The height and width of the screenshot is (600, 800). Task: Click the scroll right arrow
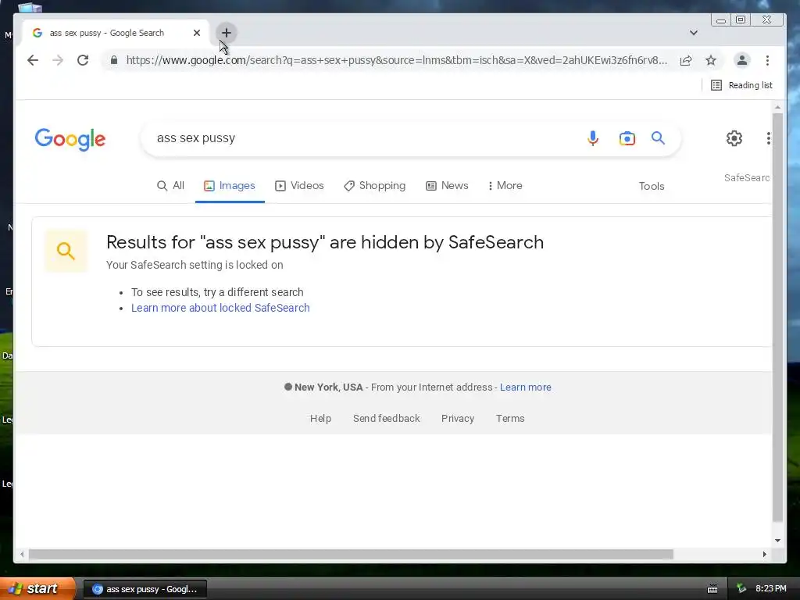click(764, 554)
